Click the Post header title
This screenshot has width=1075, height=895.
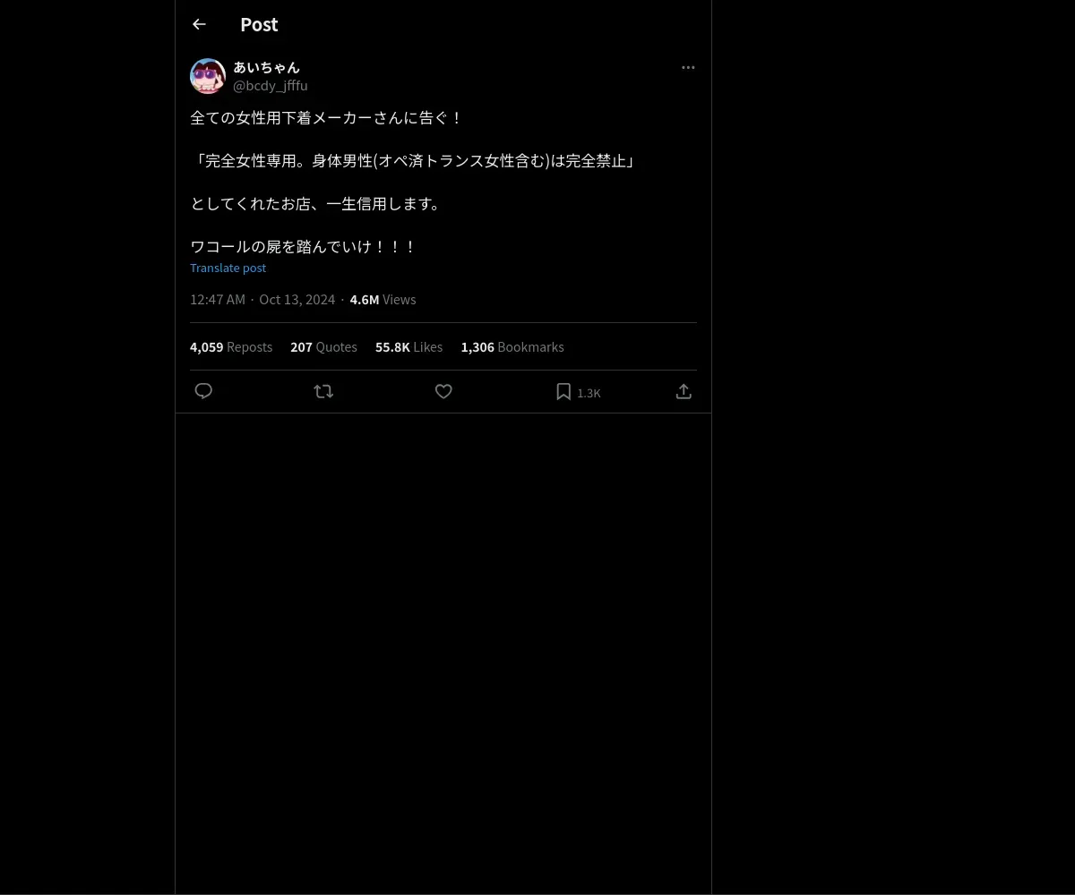tap(259, 24)
